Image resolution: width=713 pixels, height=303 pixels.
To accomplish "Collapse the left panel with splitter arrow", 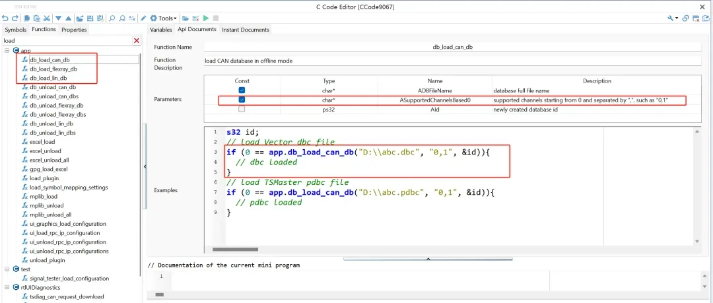I will click(x=145, y=166).
